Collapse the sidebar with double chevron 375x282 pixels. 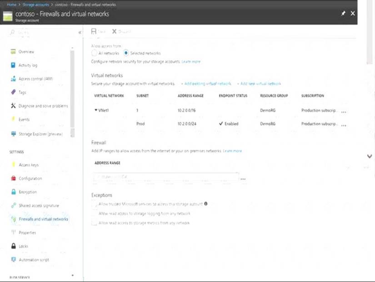80,32
